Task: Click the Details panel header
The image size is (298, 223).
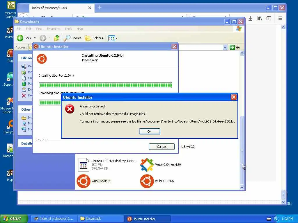Action: (26, 143)
